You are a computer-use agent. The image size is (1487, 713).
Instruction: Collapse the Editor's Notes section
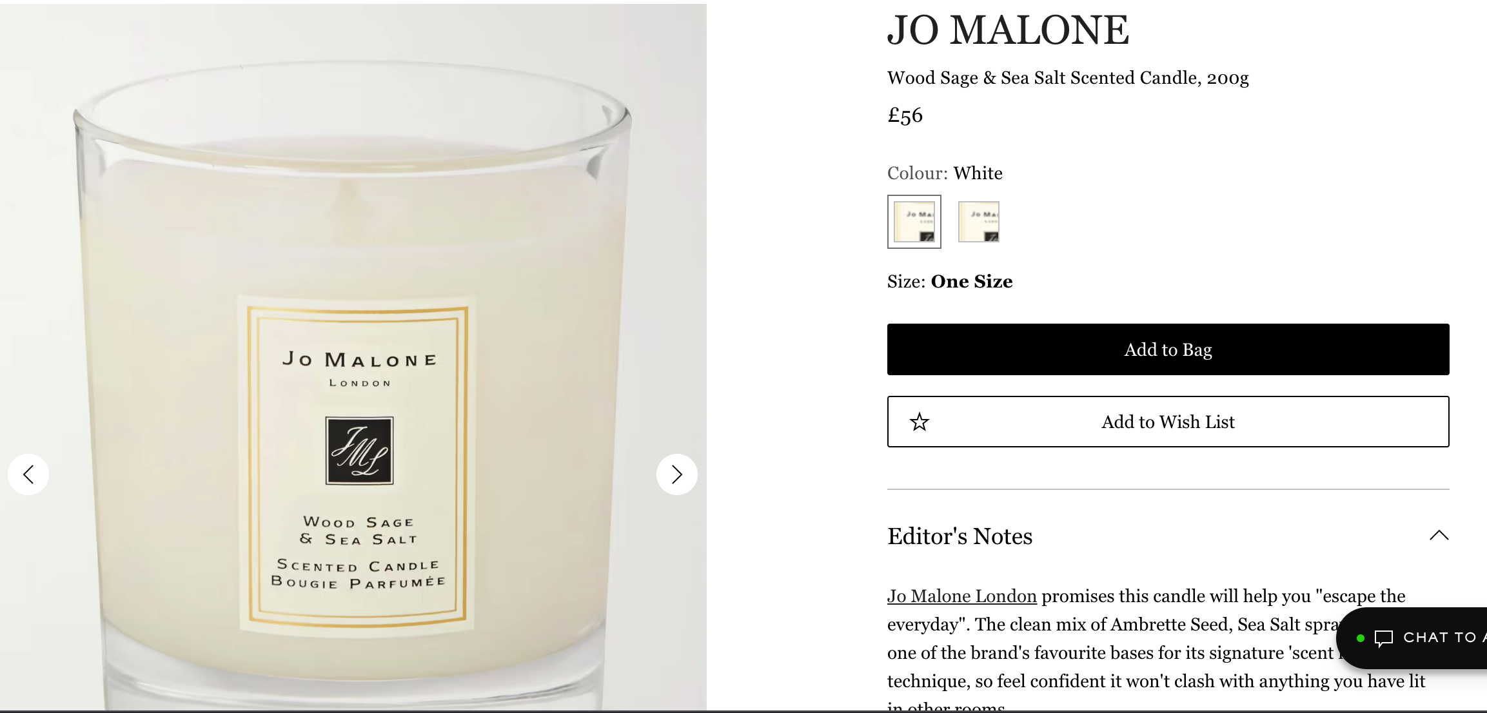[x=1439, y=536]
